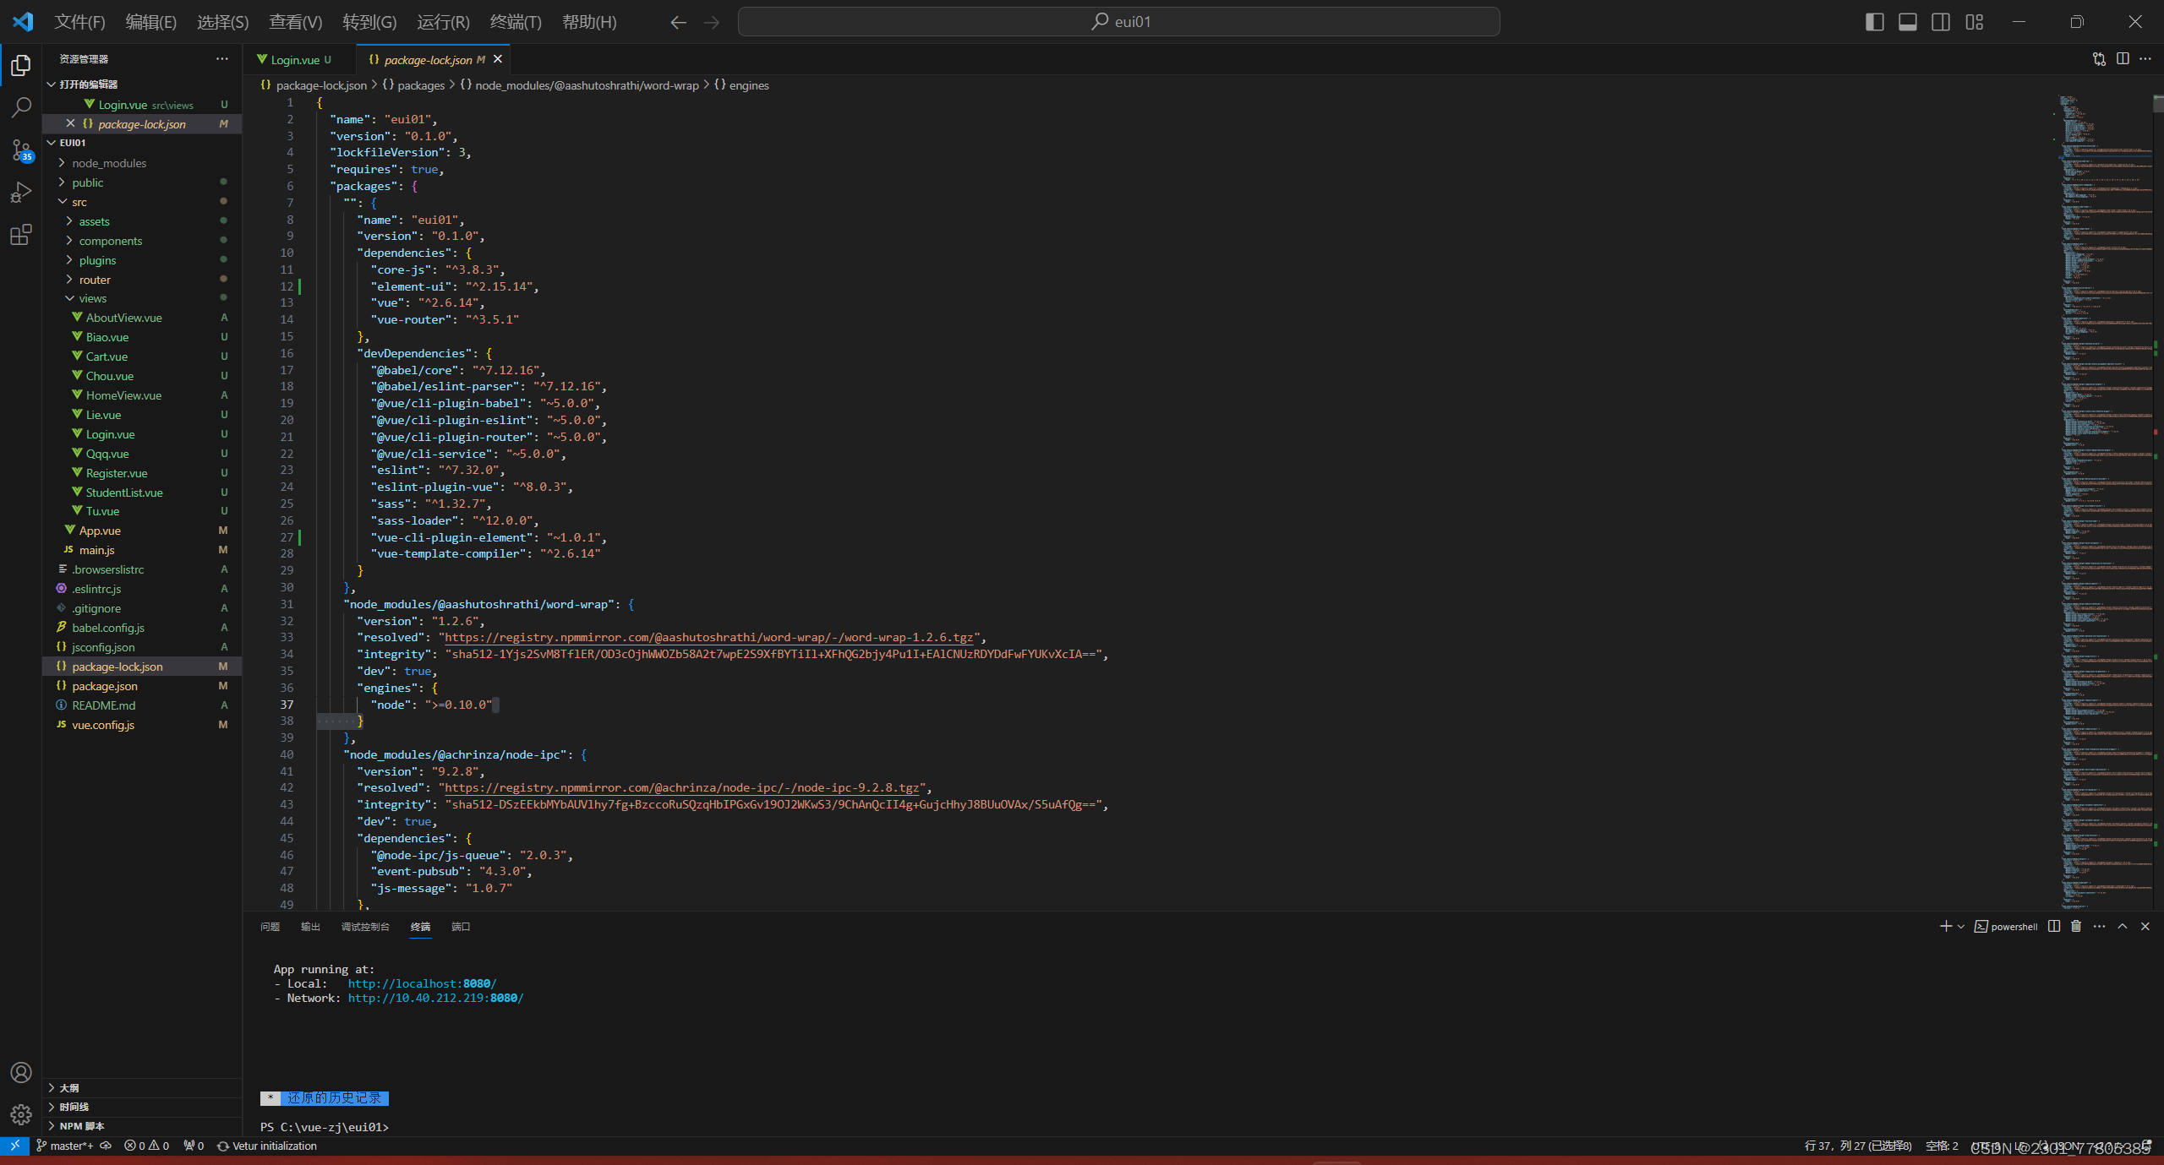2164x1165 pixels.
Task: Maximize the terminal panel size
Action: click(x=2123, y=927)
